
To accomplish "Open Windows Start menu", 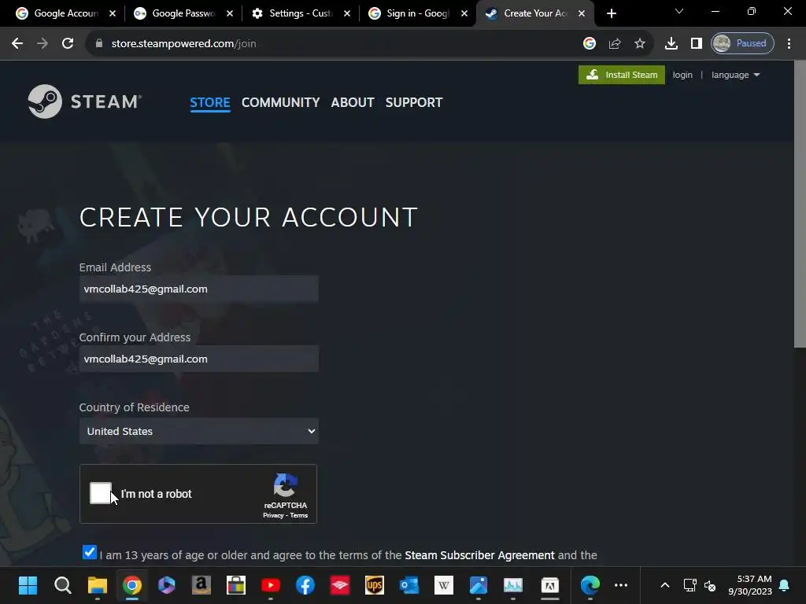I will (28, 585).
